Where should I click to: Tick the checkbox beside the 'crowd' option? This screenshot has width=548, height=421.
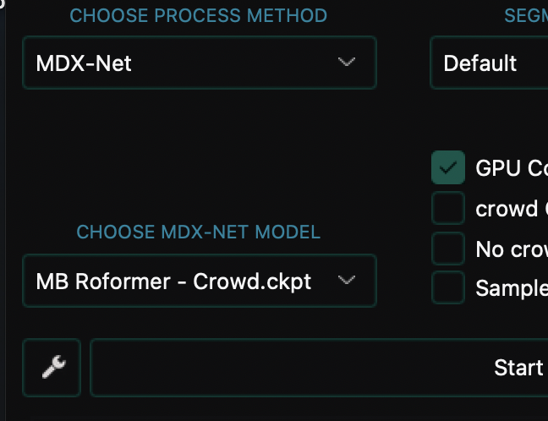click(448, 209)
